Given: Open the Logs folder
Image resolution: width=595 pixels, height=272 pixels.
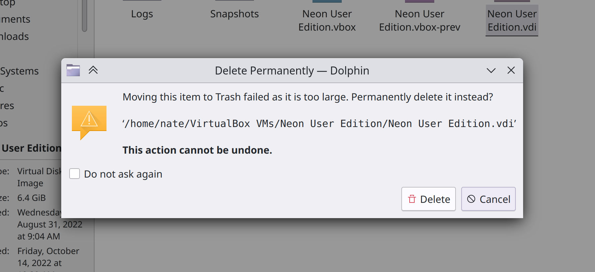Looking at the screenshot, I should tap(142, 14).
